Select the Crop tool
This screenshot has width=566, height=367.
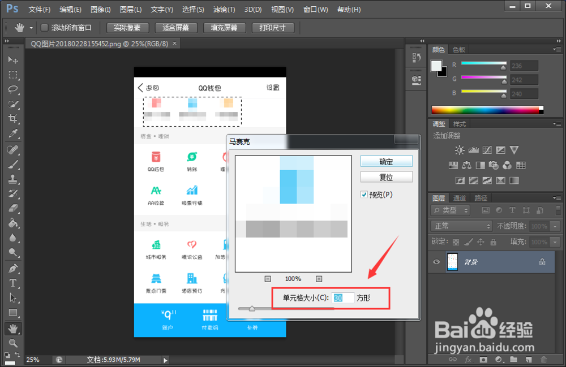(x=13, y=119)
